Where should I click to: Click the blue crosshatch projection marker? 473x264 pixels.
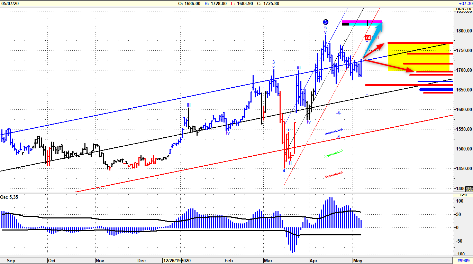(x=334, y=131)
